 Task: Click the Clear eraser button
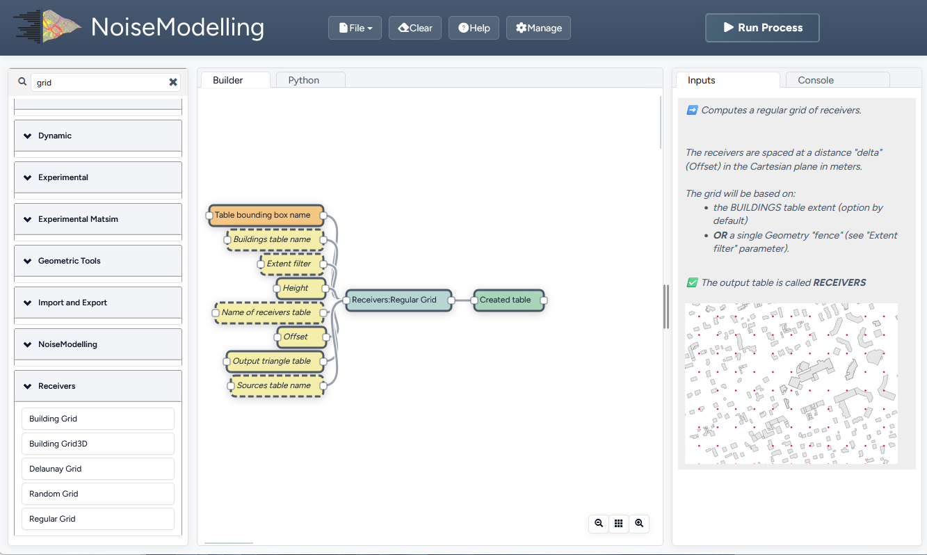pos(415,28)
